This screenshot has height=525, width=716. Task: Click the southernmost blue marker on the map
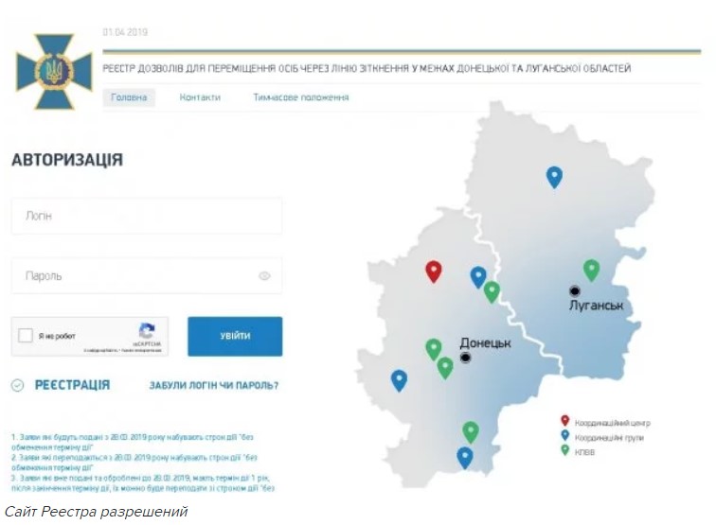coord(465,457)
